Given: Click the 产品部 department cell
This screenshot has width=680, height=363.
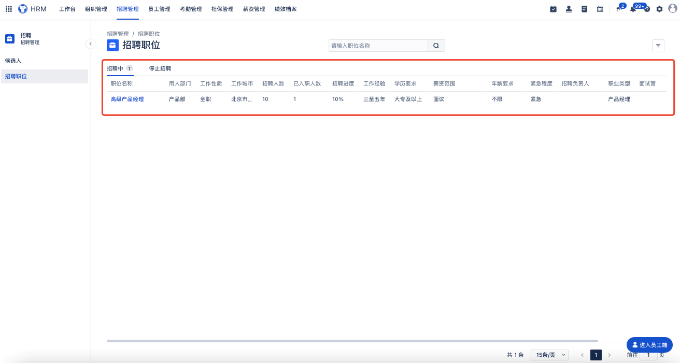Looking at the screenshot, I should [x=177, y=99].
